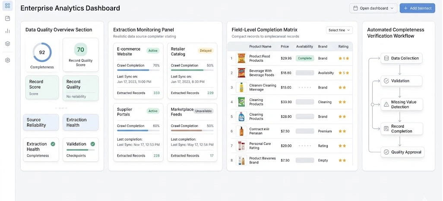This screenshot has height=201, width=443.
Task: Click the Product Food Products thumbnail
Action: [x=241, y=58]
